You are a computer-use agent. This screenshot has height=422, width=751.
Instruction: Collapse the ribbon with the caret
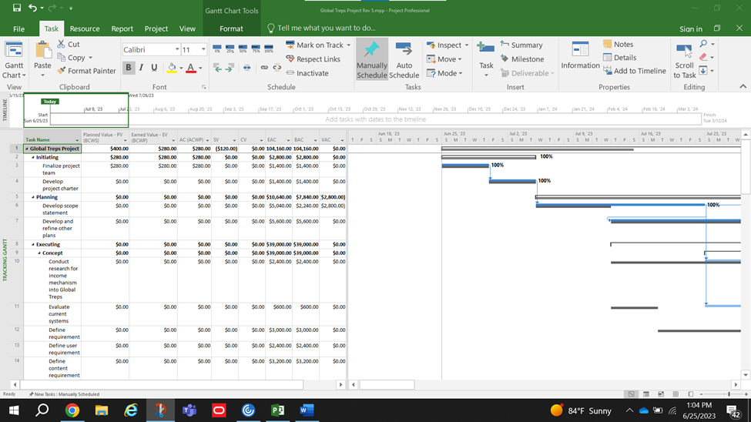click(x=743, y=87)
